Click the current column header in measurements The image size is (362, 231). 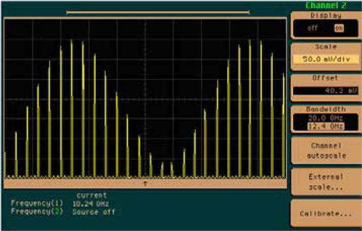click(x=92, y=195)
